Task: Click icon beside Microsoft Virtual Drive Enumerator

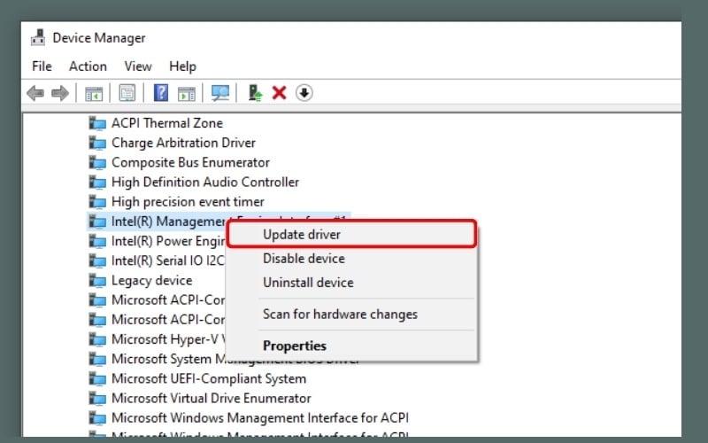Action: point(97,398)
